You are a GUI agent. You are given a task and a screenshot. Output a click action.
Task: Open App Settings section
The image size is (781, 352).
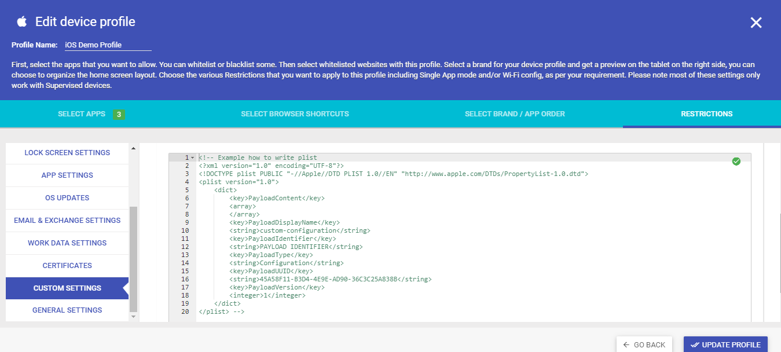67,175
